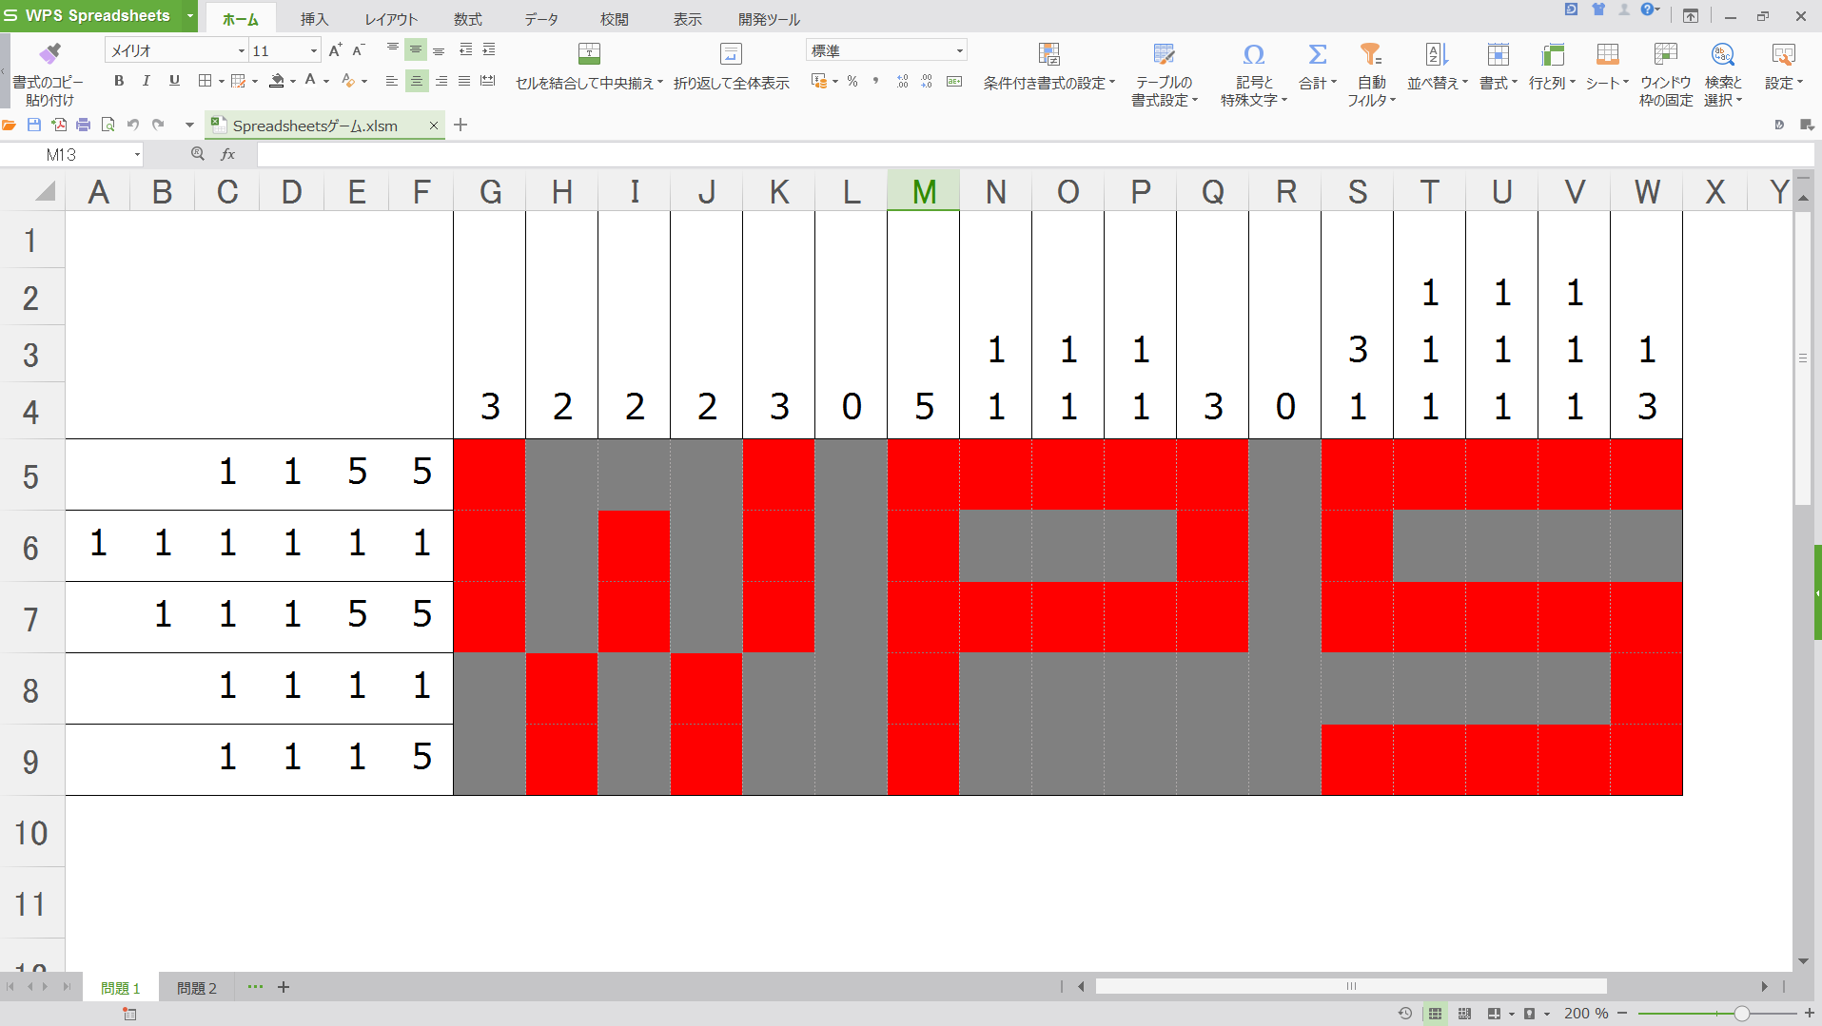This screenshot has width=1822, height=1026.
Task: Toggle bold formatting
Action: point(119,81)
